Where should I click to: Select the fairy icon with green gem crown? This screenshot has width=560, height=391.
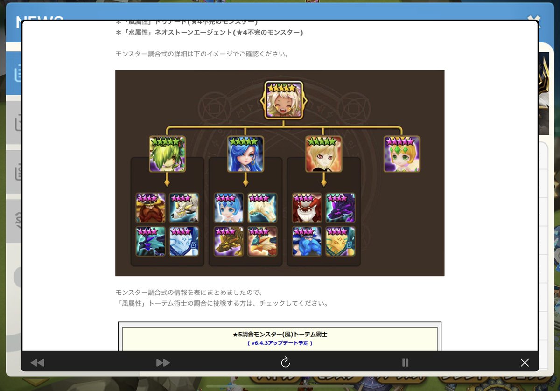pos(402,154)
